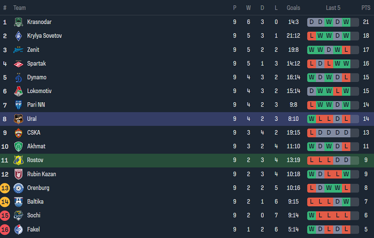Image resolution: width=374 pixels, height=238 pixels.
Task: Click the Krylya Sovetov team logo
Action: 18,36
